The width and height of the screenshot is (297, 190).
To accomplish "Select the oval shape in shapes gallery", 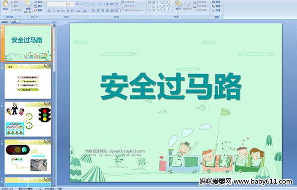I will (169, 2).
